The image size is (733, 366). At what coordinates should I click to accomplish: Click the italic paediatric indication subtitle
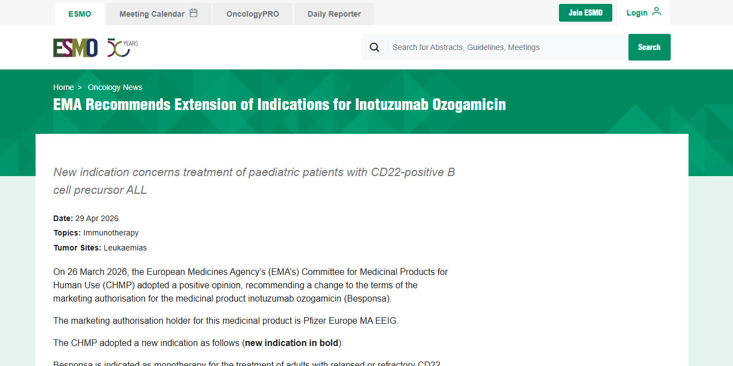coord(254,181)
